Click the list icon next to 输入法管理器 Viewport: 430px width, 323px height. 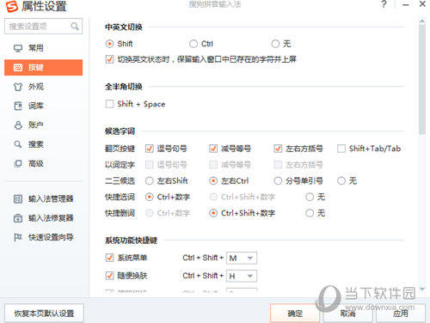[18, 198]
